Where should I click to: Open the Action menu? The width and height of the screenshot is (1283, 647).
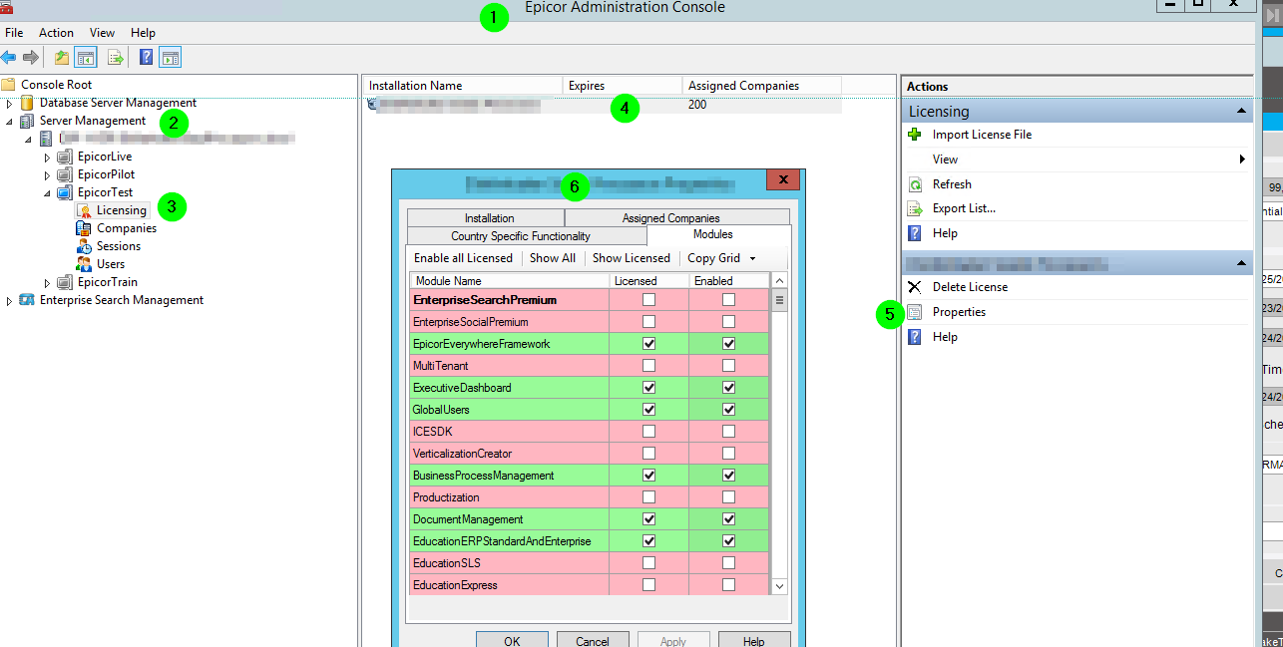click(56, 33)
